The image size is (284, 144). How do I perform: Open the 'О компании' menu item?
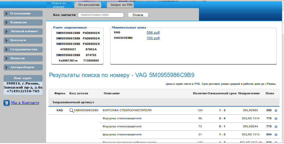pos(23,14)
